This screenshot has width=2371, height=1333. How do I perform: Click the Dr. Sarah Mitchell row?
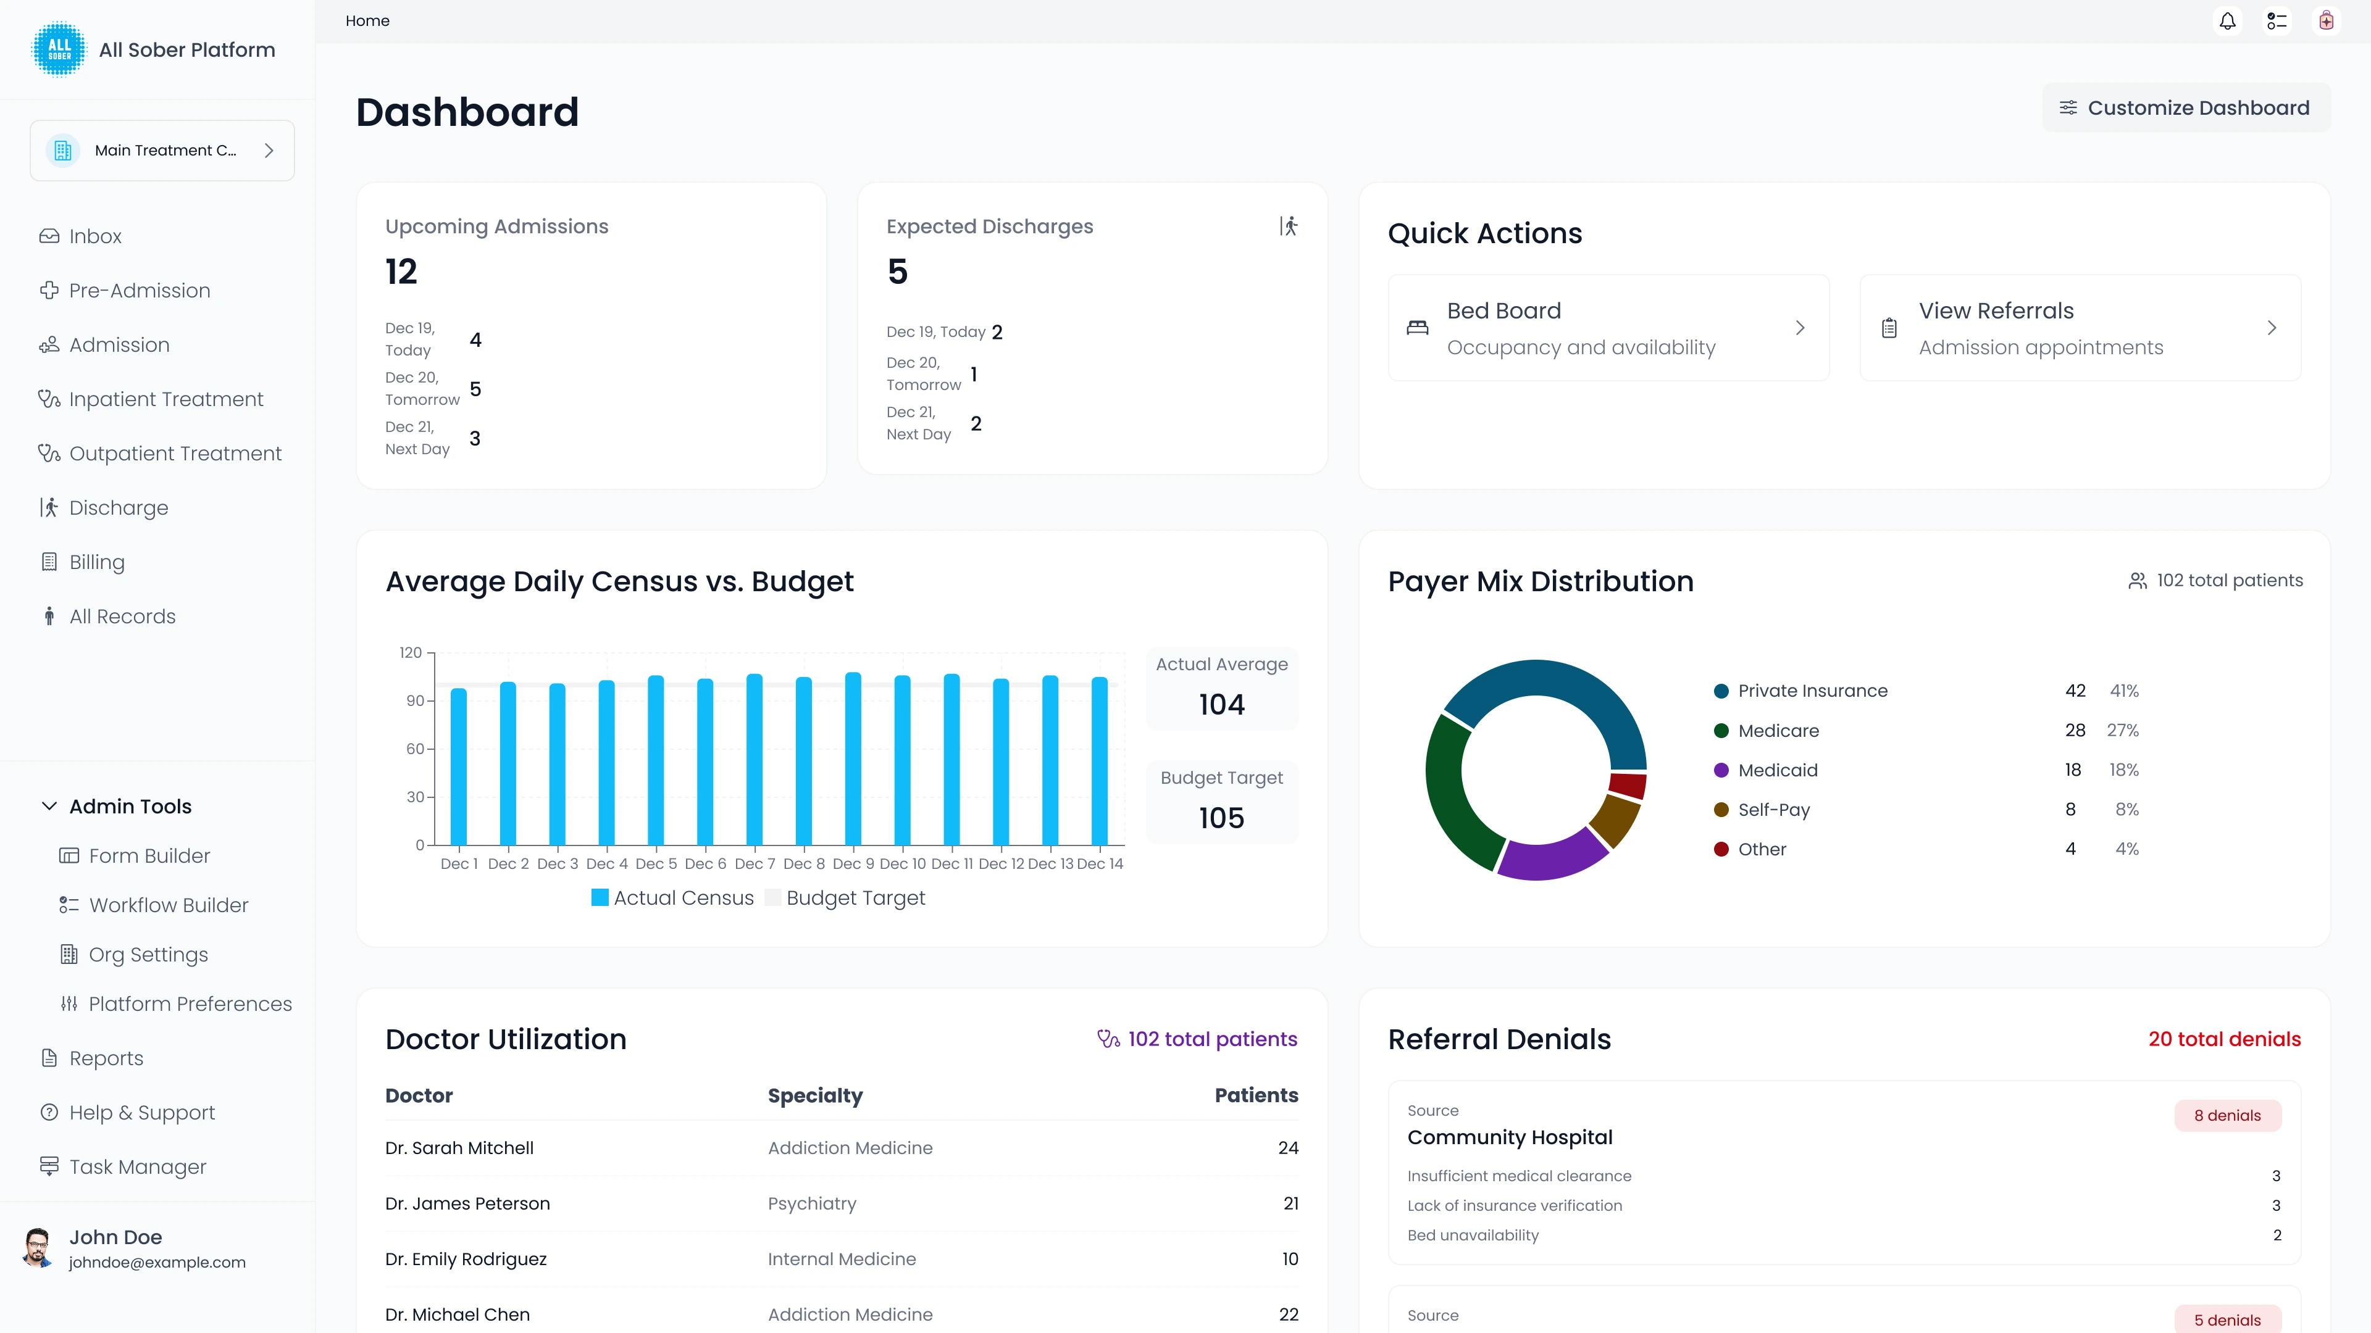pos(841,1148)
